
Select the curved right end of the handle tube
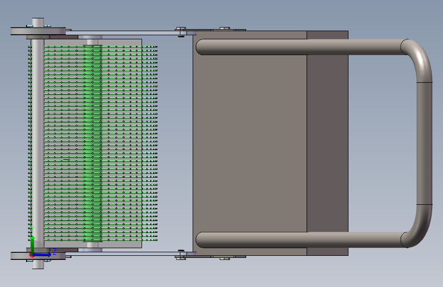pyautogui.click(x=424, y=143)
